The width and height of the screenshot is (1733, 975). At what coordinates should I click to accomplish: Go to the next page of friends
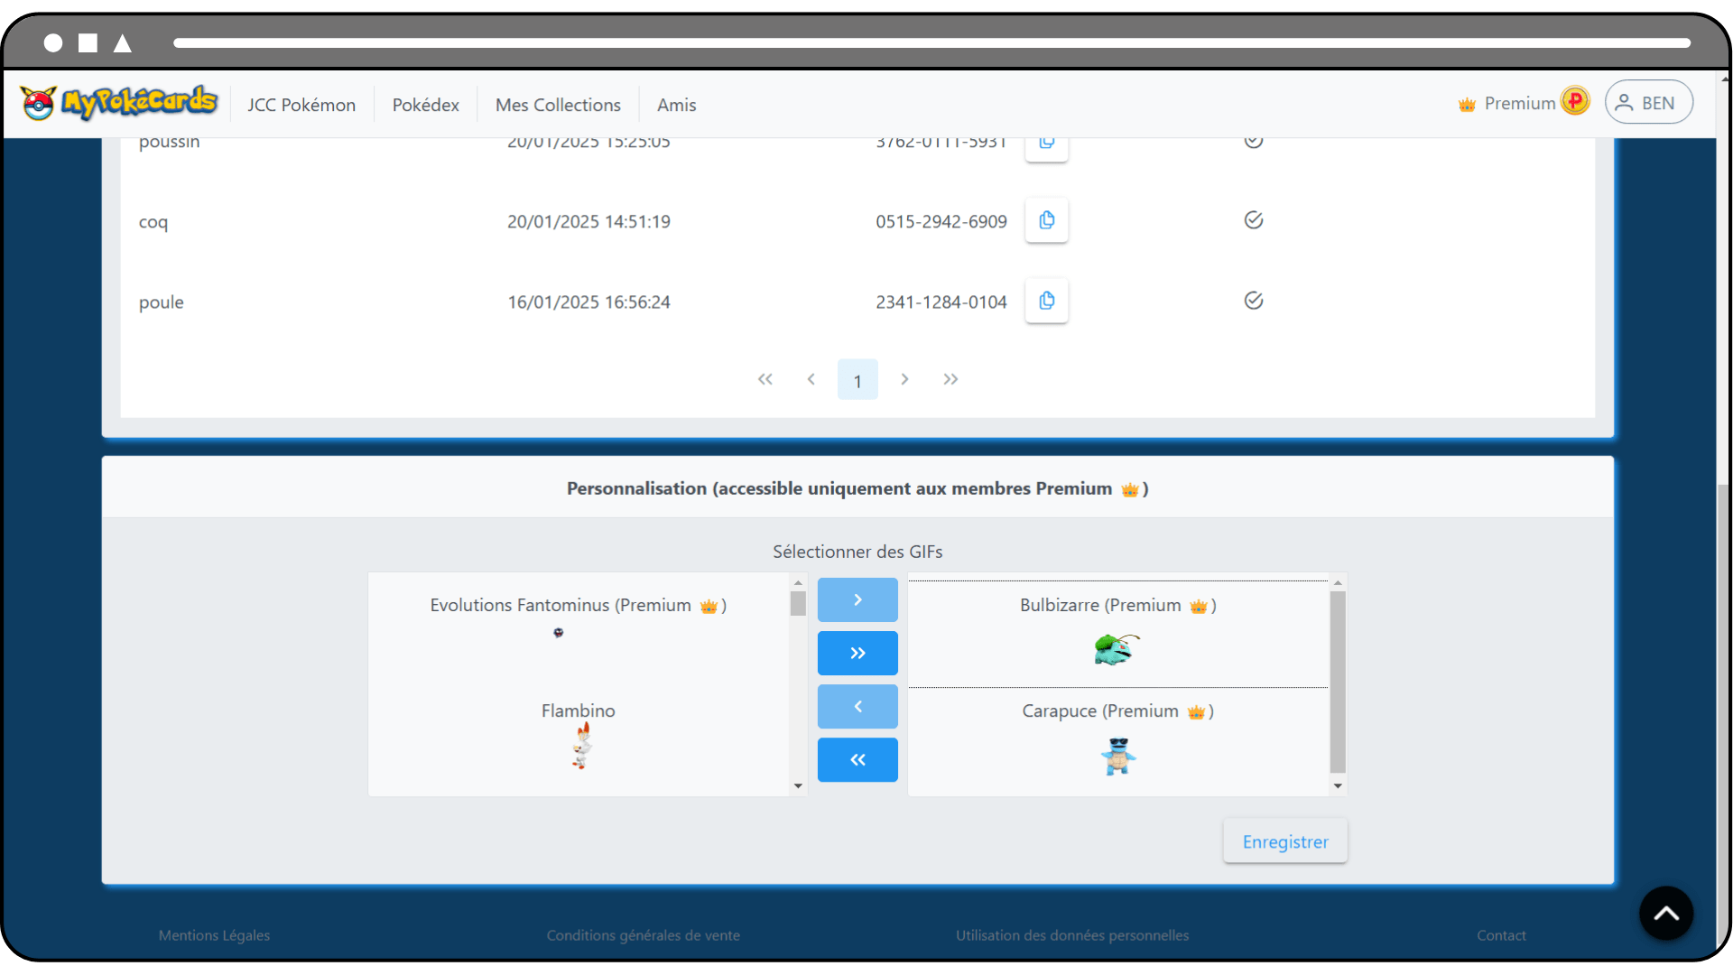[x=904, y=379]
